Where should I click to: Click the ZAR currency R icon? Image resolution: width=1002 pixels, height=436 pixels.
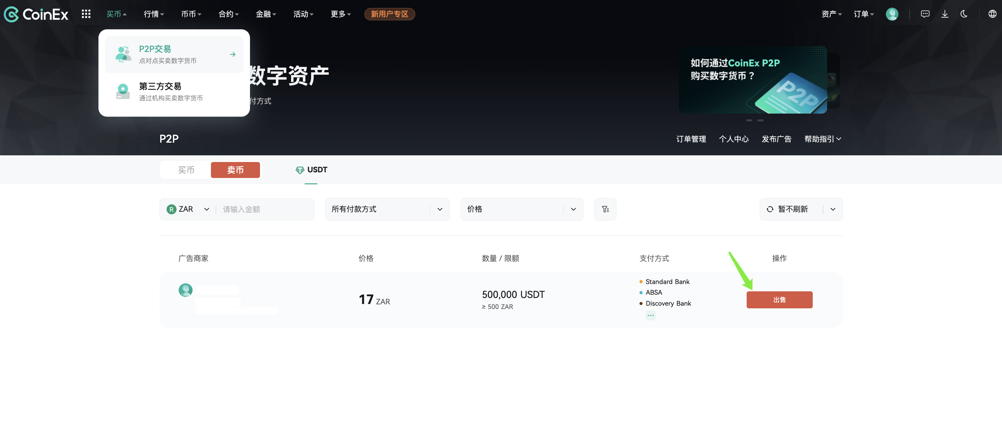pos(171,209)
